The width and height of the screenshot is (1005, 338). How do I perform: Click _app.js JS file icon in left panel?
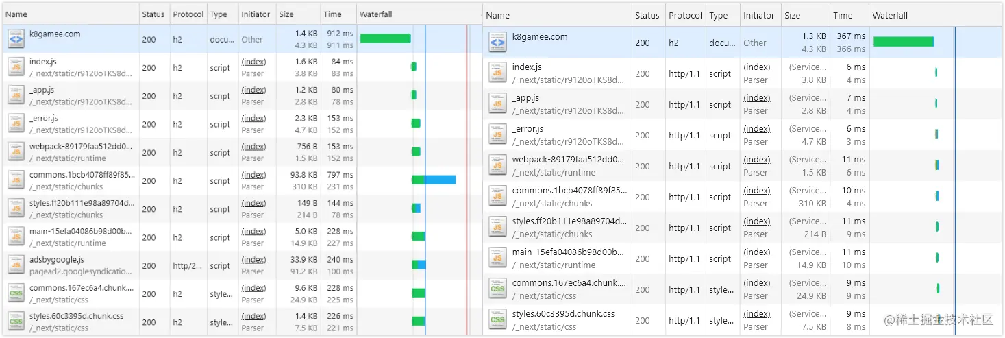[16, 96]
